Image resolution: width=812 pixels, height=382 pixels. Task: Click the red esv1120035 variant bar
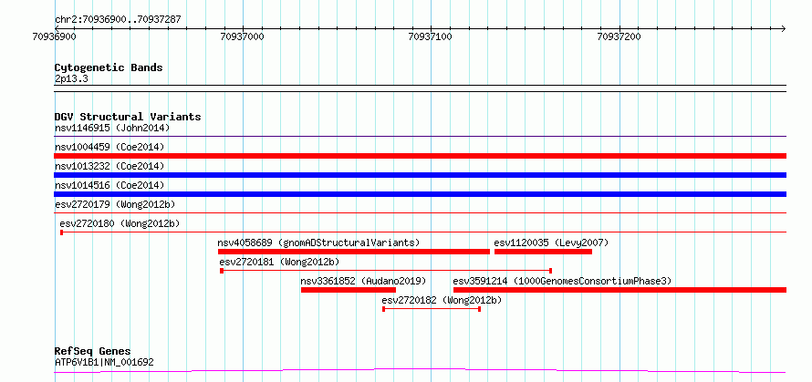pos(543,252)
